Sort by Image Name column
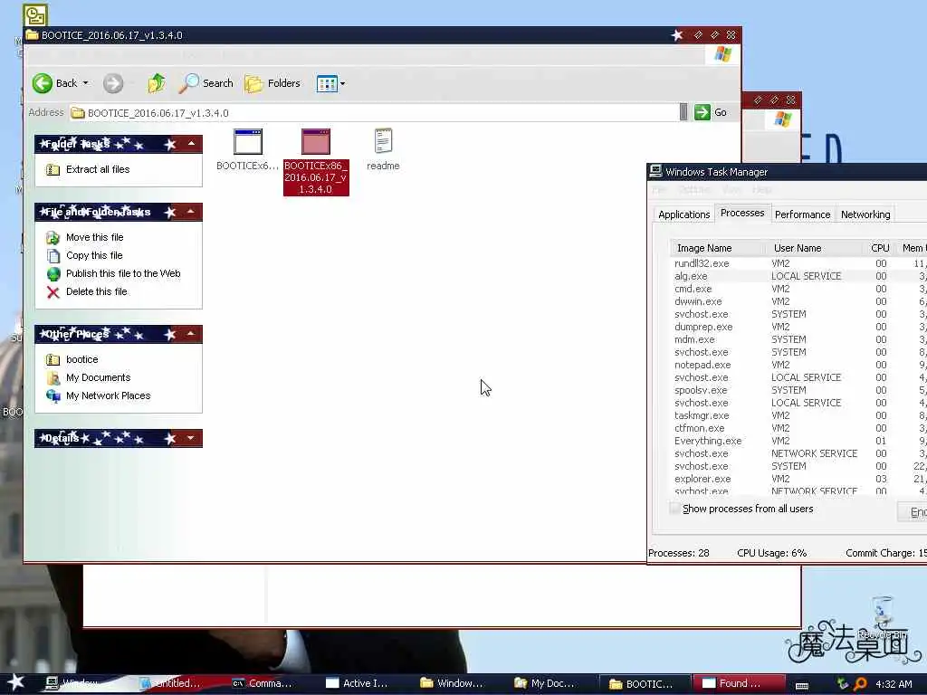This screenshot has height=695, width=927. [x=718, y=248]
